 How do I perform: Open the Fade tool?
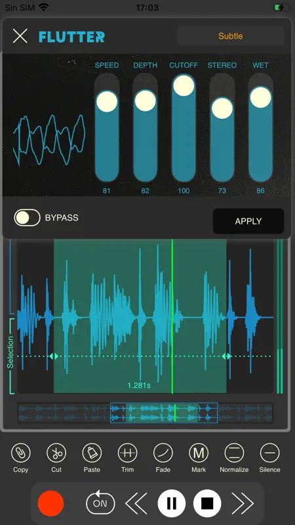[x=163, y=453]
